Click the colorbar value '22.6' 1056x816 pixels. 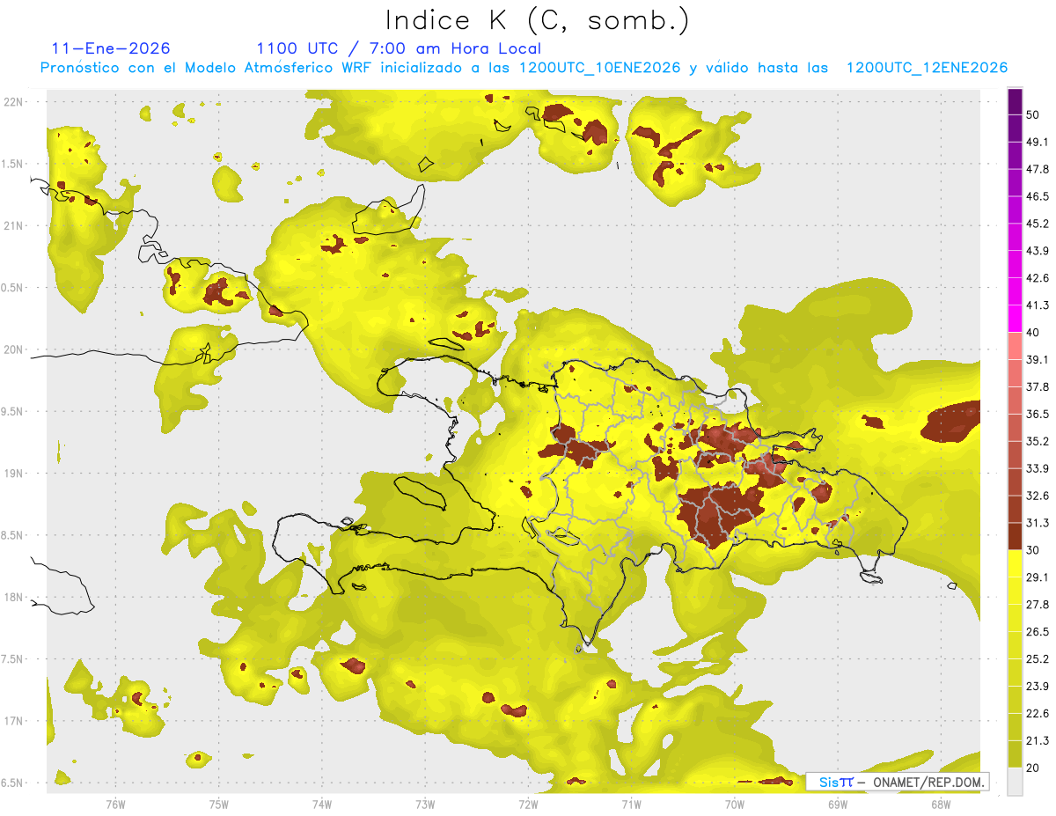coord(1038,714)
